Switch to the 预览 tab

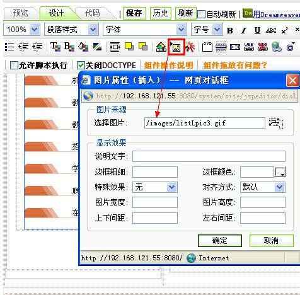pos(21,13)
